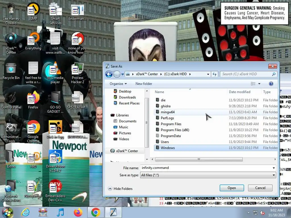This screenshot has height=218, width=291.
Task: Open the Save As help button
Action: 271,84
